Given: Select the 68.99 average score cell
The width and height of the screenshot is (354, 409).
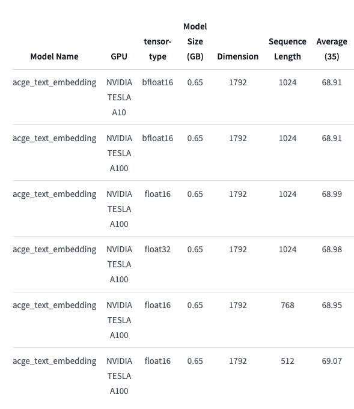Looking at the screenshot, I should 332,194.
